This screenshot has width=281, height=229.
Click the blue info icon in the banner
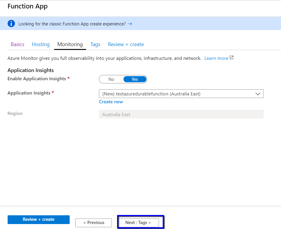tap(11, 24)
